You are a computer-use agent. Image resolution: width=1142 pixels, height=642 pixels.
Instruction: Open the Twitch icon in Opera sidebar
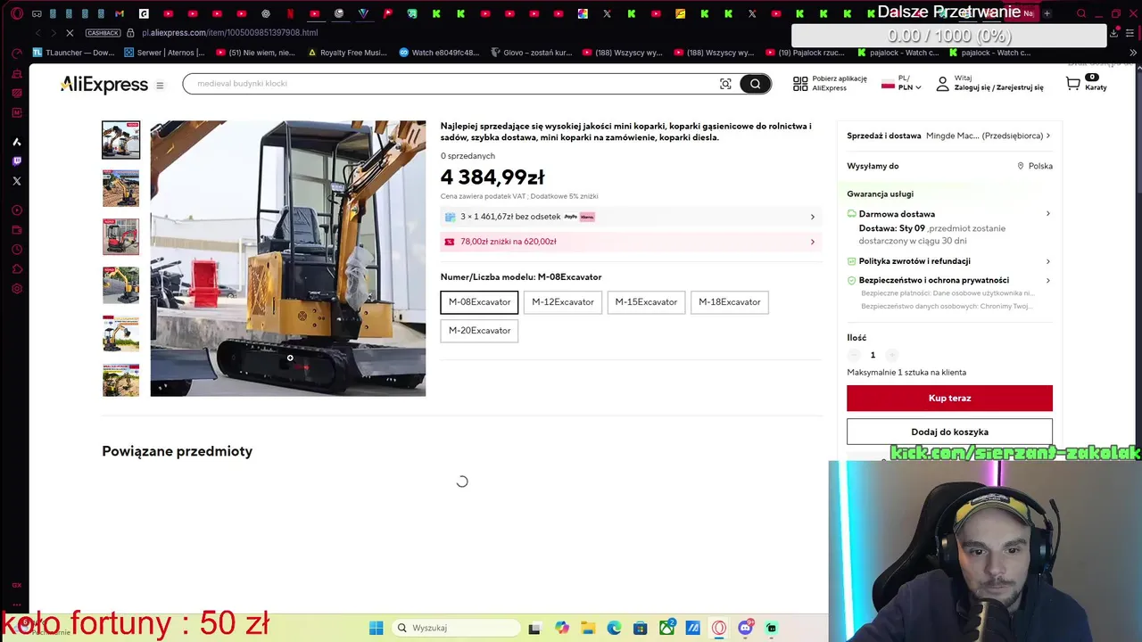16,161
